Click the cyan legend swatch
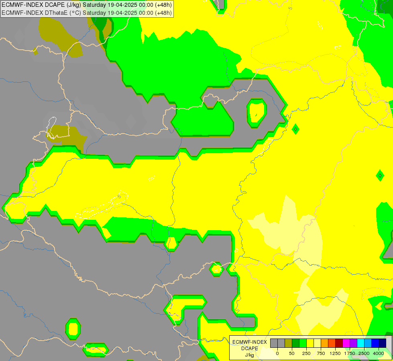393x361 pixels. point(360,343)
